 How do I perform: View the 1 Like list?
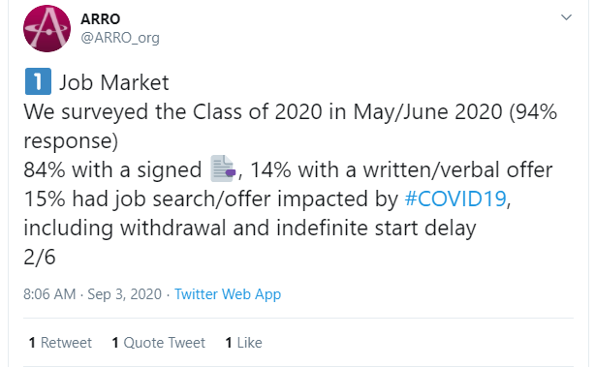click(x=243, y=343)
